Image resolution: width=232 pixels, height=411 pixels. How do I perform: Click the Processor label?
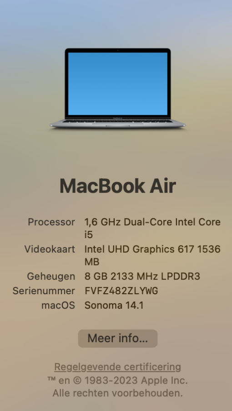[51, 222]
